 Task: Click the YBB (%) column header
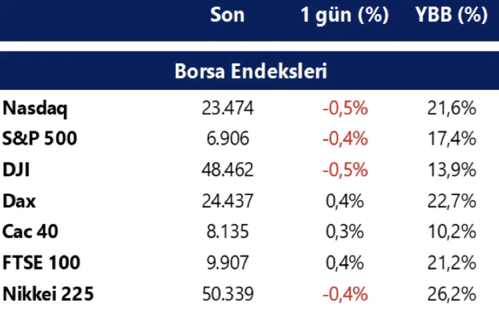click(x=451, y=16)
